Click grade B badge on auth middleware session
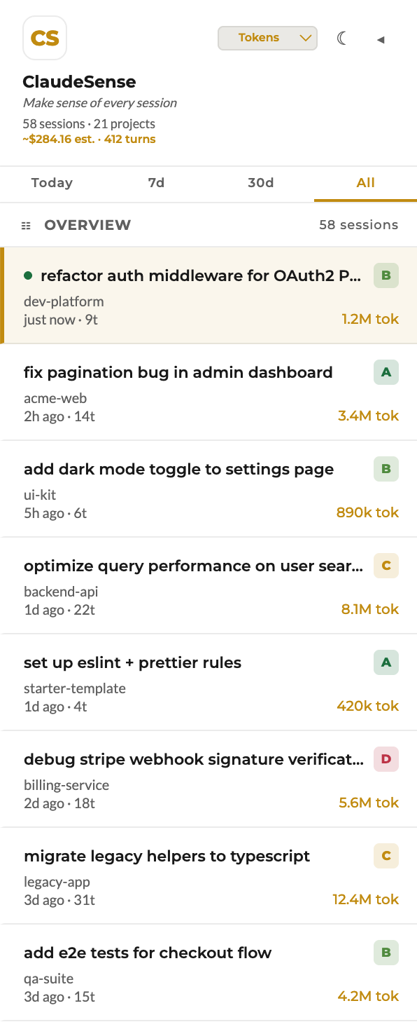 [386, 275]
